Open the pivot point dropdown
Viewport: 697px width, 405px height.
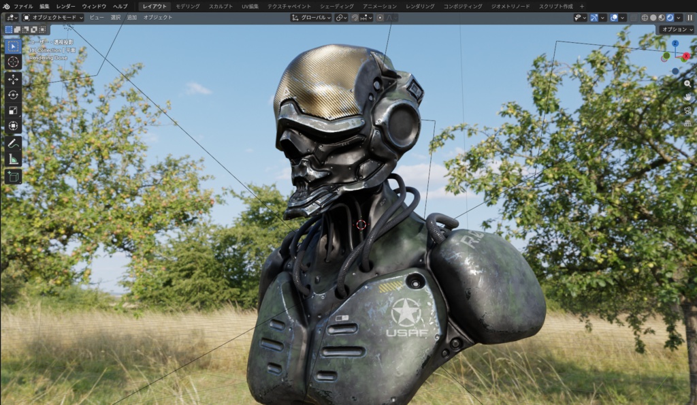pos(342,18)
